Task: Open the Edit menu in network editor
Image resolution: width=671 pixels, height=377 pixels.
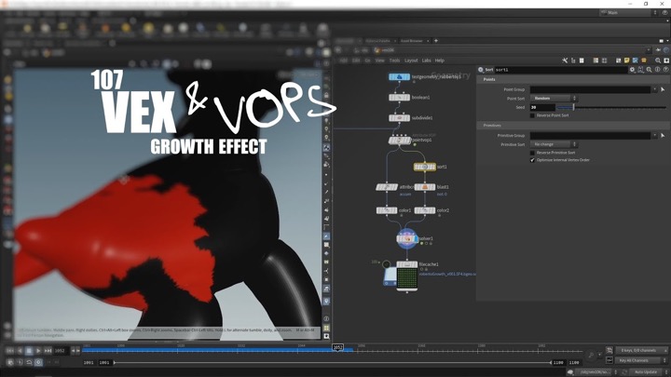Action: pos(356,61)
